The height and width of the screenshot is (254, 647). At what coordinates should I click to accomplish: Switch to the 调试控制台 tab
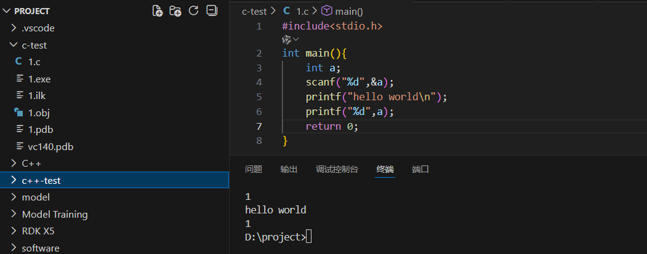tap(337, 169)
